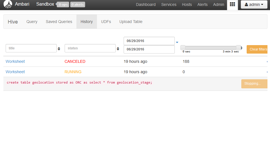Screen dimensions: 270x157
Task: Open the Dashboard menu
Action: 146,4
